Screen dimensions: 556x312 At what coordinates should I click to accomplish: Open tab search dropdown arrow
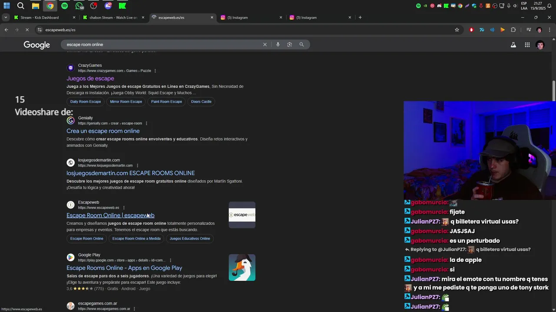pos(5,17)
